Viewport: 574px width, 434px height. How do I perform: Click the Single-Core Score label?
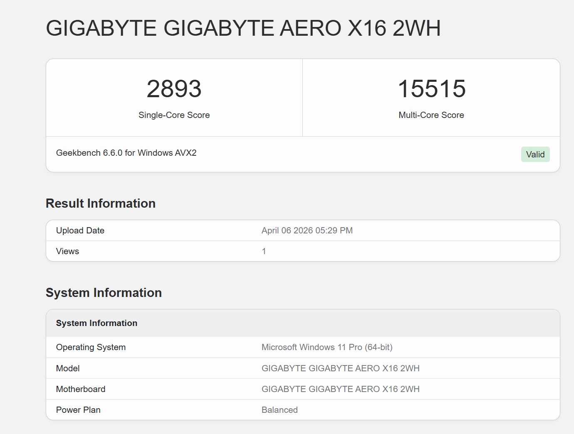[x=174, y=115]
